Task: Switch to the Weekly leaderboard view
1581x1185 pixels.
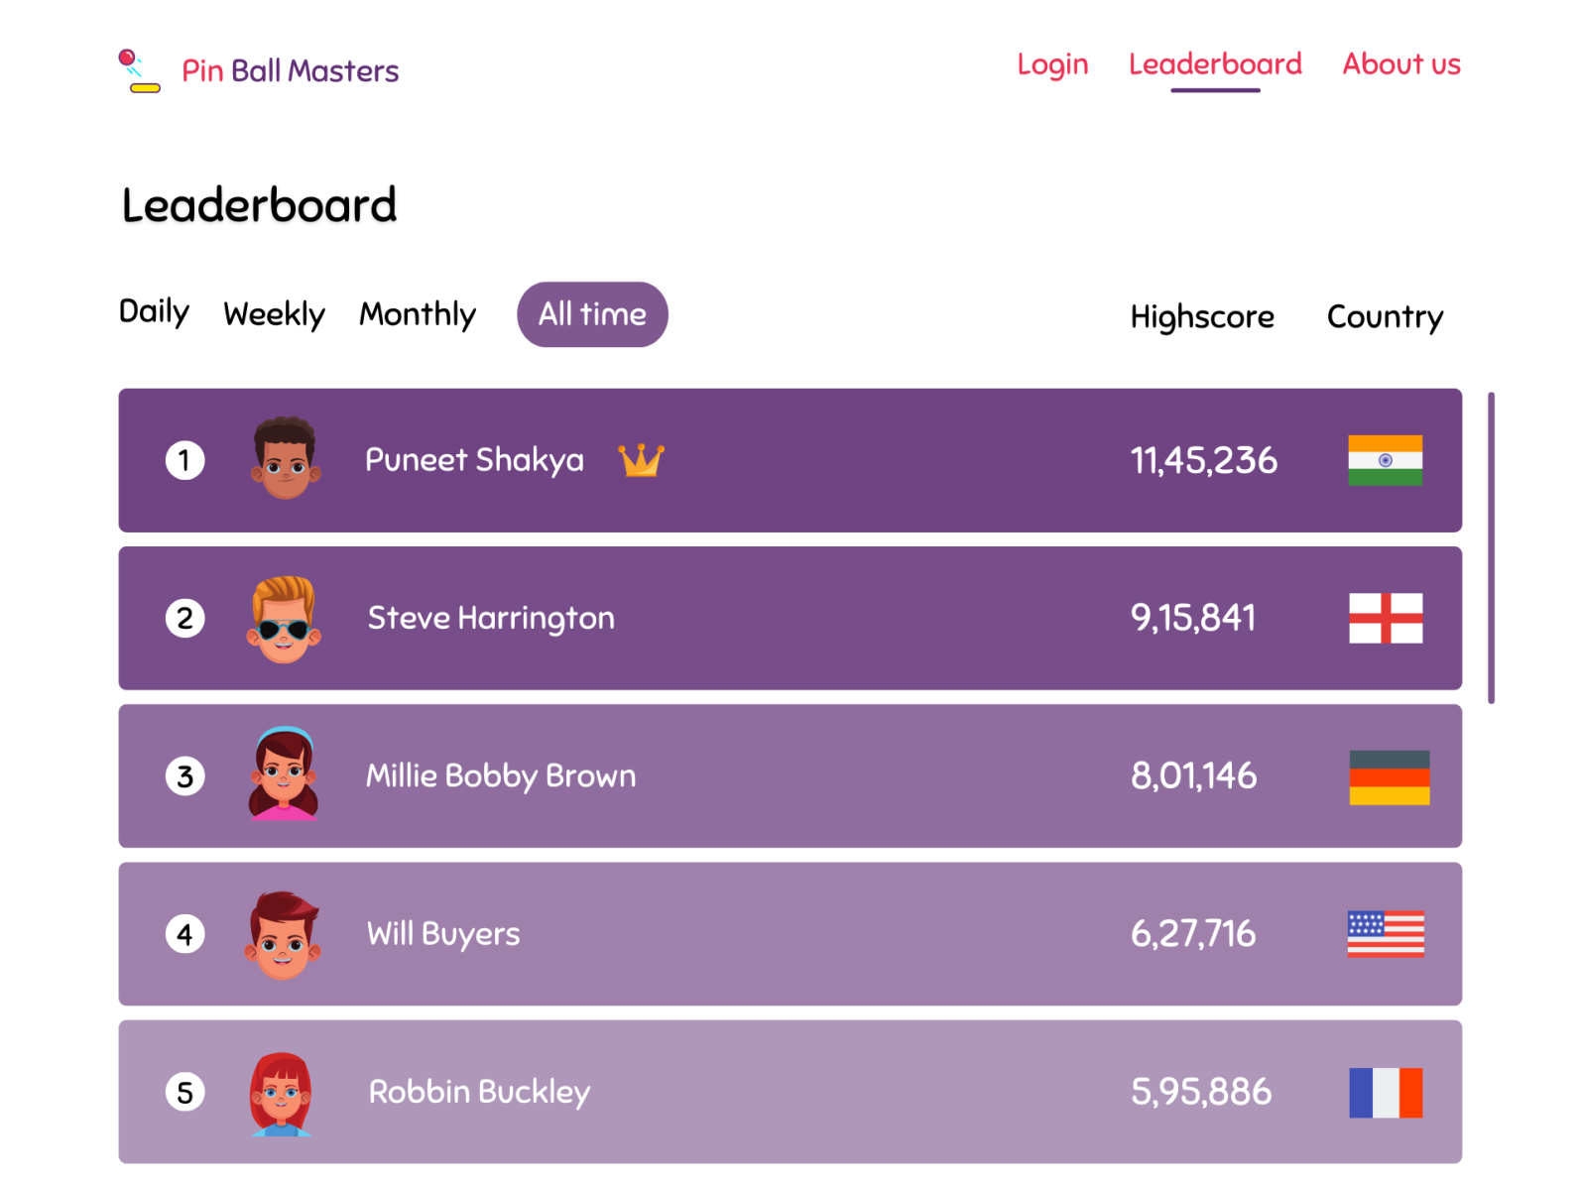Action: pos(274,313)
